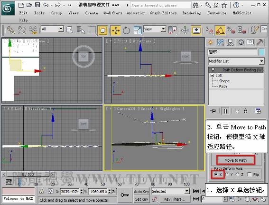Click the binoculars search icon
The image size is (269, 205).
195,5
